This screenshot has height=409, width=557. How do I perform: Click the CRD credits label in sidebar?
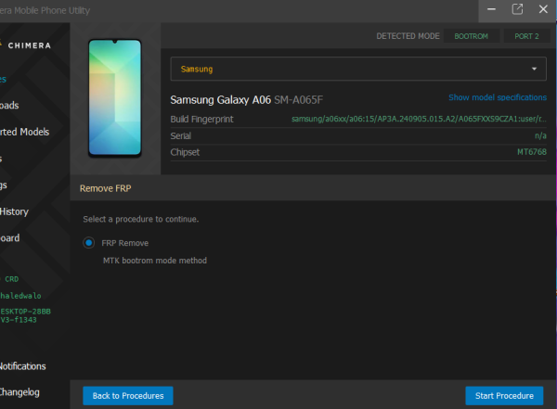point(11,279)
